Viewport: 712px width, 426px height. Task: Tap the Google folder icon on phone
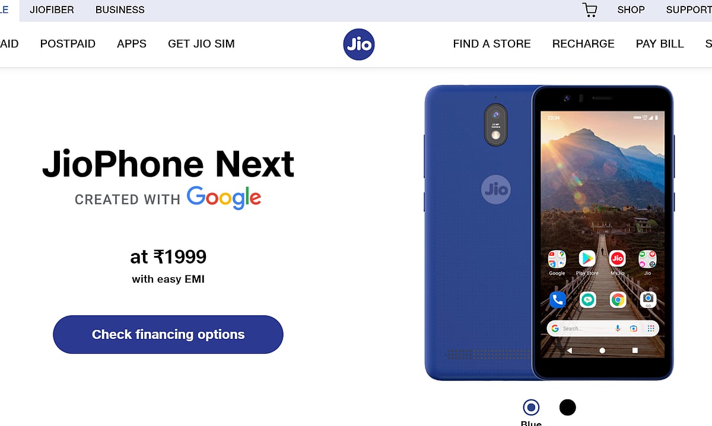[x=557, y=258]
